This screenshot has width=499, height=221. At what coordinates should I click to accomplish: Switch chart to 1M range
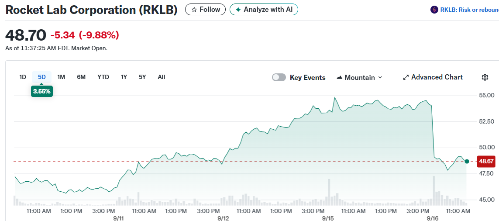61,77
